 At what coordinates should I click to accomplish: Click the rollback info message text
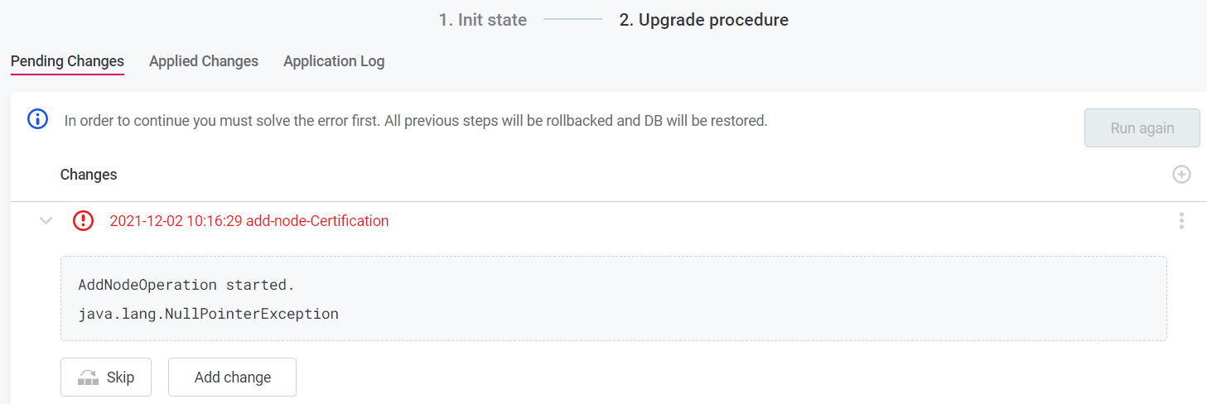tap(416, 121)
